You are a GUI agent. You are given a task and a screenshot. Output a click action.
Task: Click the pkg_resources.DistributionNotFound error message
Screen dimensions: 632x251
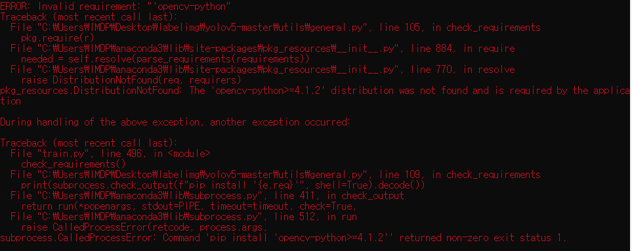tap(315, 91)
